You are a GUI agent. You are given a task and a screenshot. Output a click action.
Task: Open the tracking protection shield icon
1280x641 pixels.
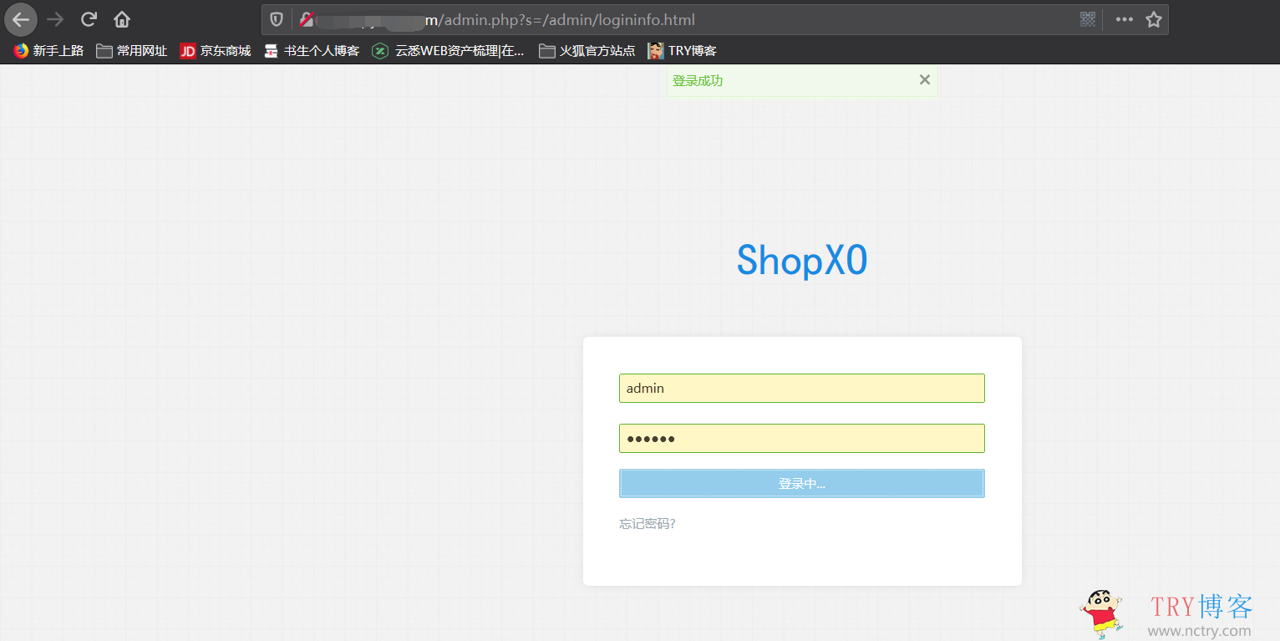coord(276,19)
